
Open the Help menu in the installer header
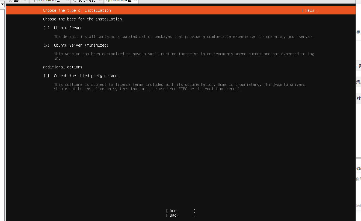coord(309,10)
